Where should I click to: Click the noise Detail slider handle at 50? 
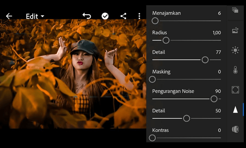[x=186, y=118]
